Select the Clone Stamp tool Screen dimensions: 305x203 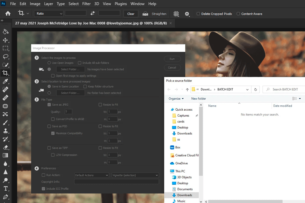[5, 131]
